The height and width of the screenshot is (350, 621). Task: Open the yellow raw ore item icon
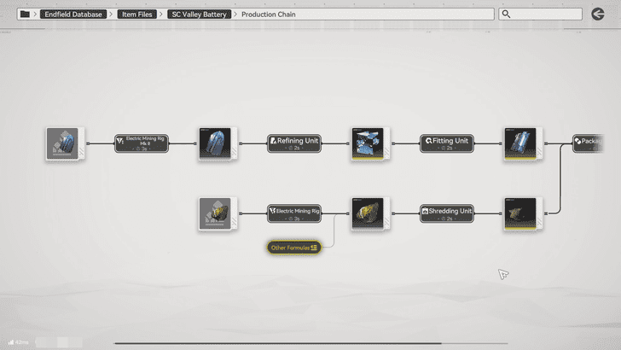(369, 213)
